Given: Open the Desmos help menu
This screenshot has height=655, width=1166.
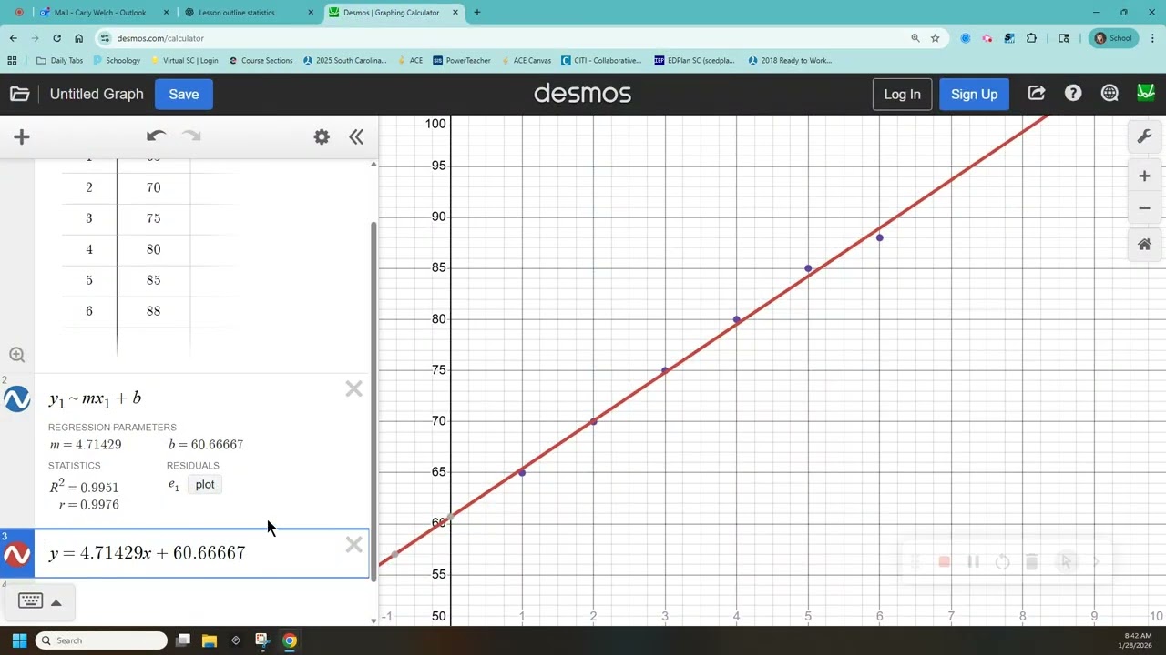Looking at the screenshot, I should coord(1073,94).
